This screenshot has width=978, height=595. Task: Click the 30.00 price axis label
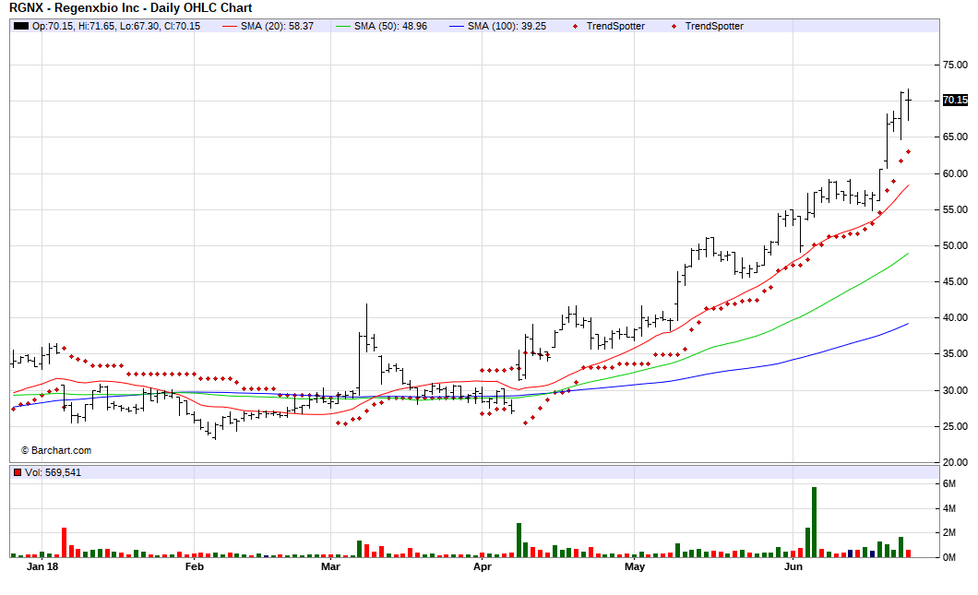pyautogui.click(x=955, y=390)
